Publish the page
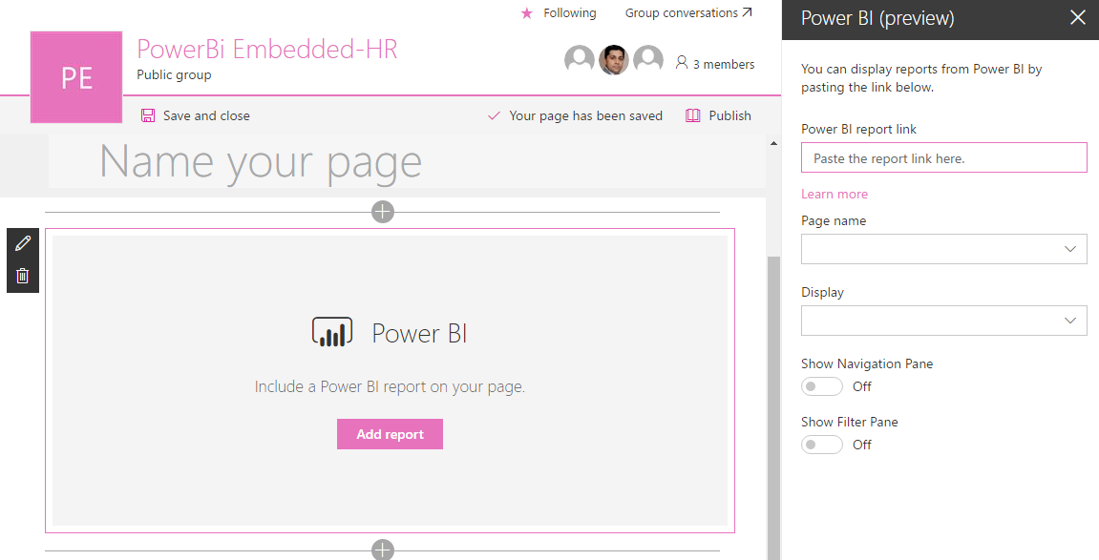The width and height of the screenshot is (1099, 560). [x=718, y=115]
